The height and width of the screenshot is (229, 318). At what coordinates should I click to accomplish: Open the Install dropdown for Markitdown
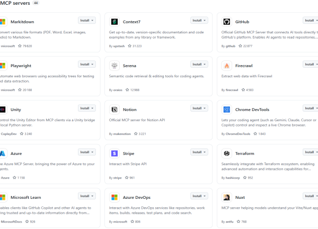coord(87,21)
